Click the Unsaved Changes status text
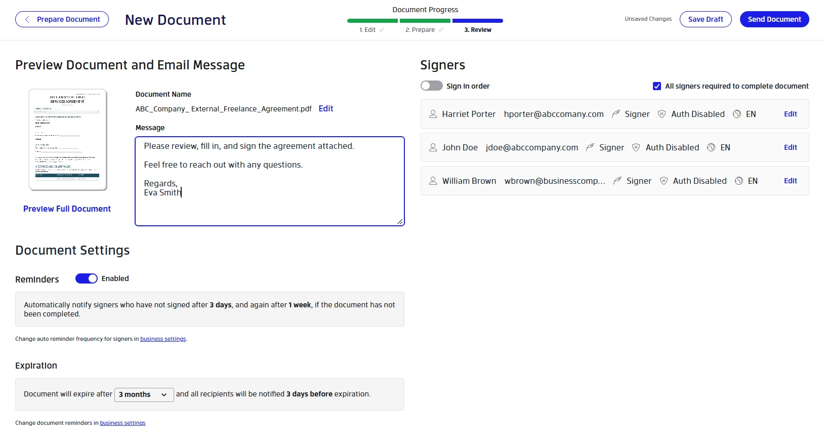 [648, 19]
